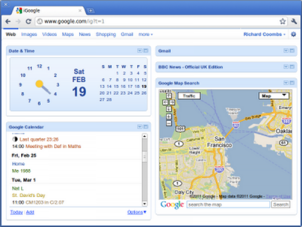302x227 pixels.
Task: Click the San Francisco label on the map
Action: click(x=219, y=142)
